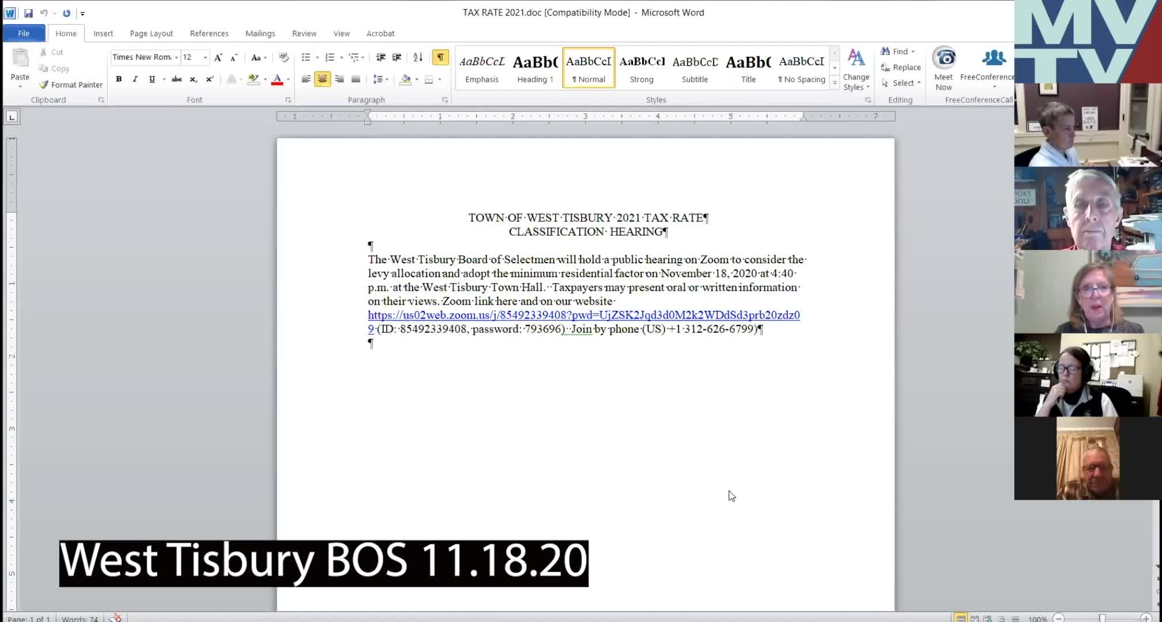
Task: Click the proofing errors icon in status bar
Action: 115,618
